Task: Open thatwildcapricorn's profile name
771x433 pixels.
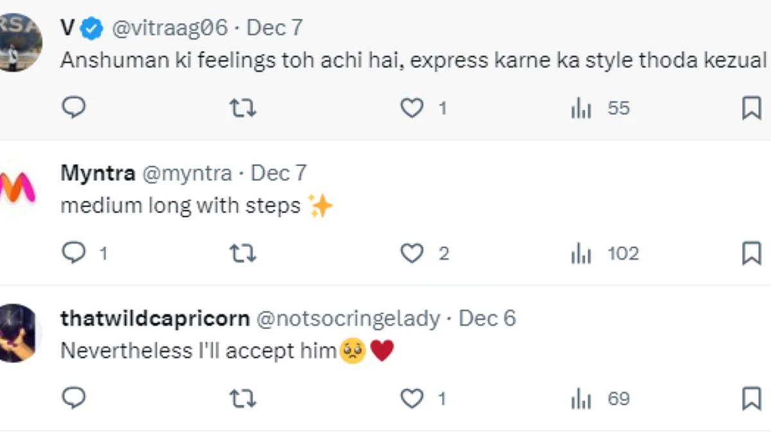Action: point(155,318)
